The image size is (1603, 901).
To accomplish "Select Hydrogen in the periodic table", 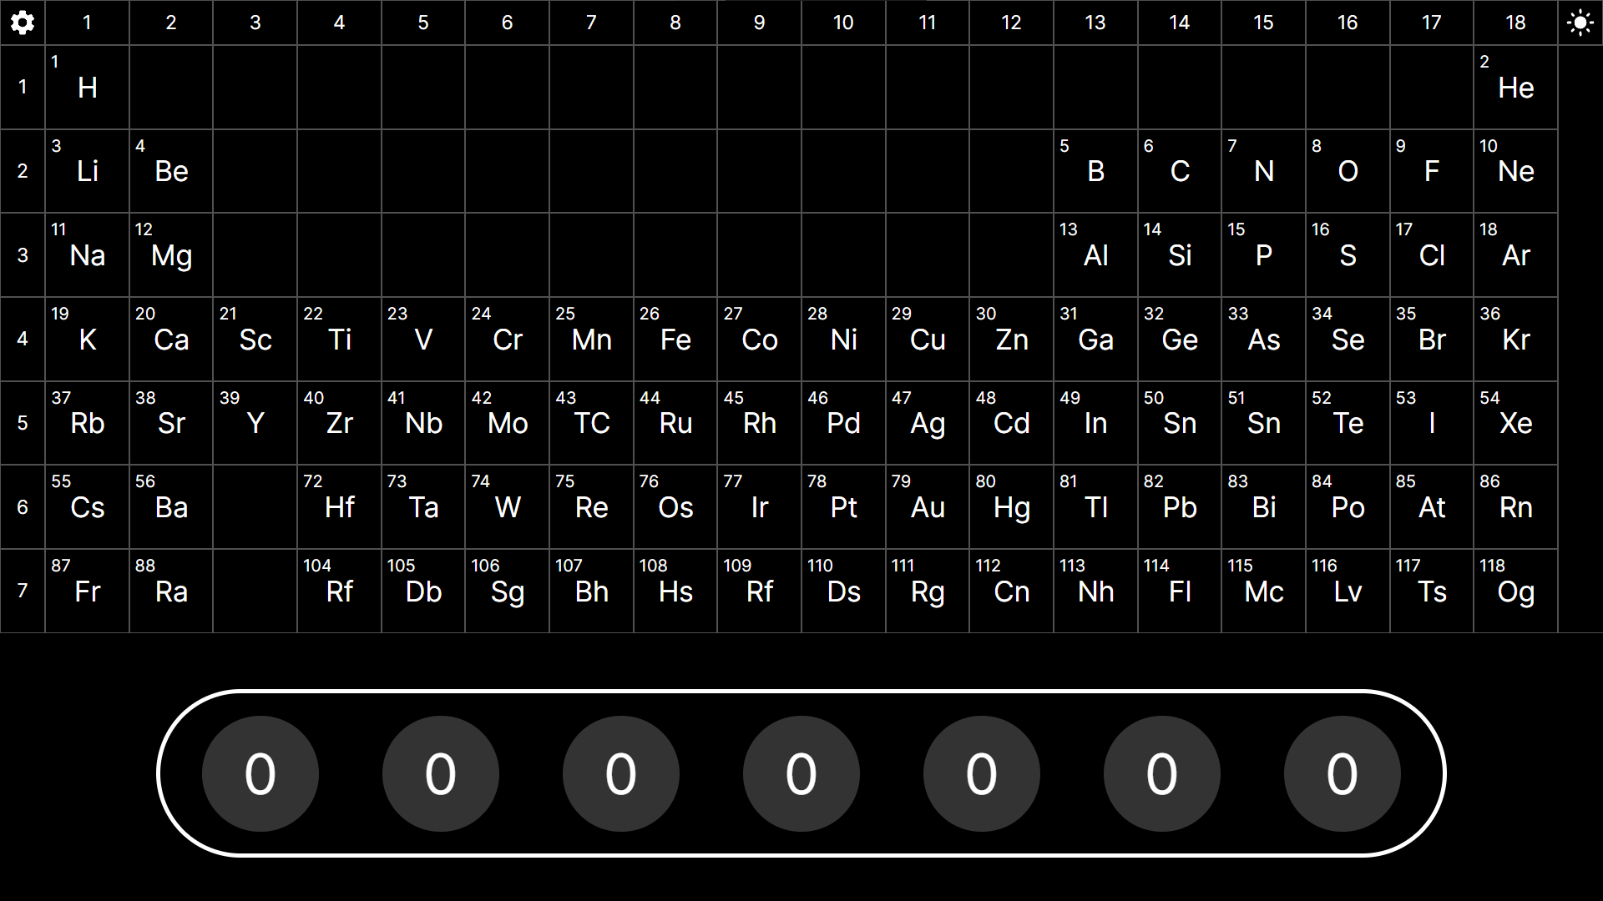I will 87,88.
